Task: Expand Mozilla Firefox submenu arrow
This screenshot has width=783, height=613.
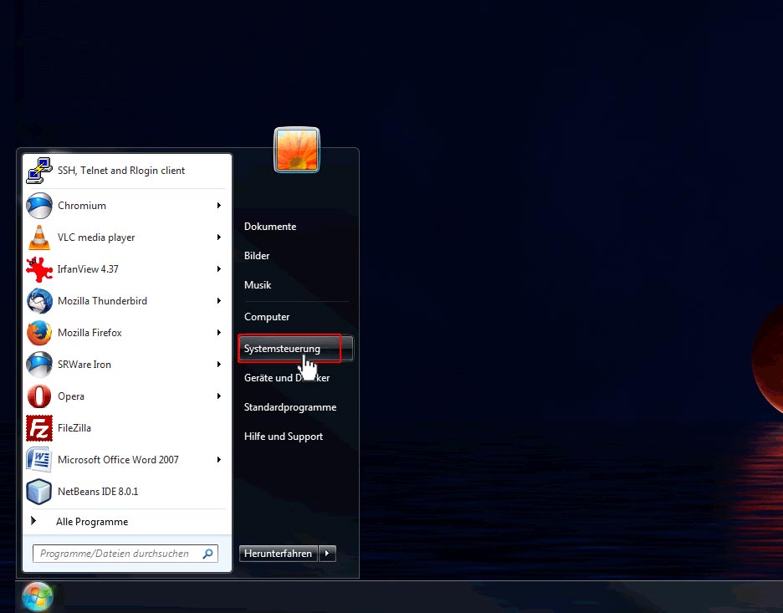Action: [x=218, y=333]
